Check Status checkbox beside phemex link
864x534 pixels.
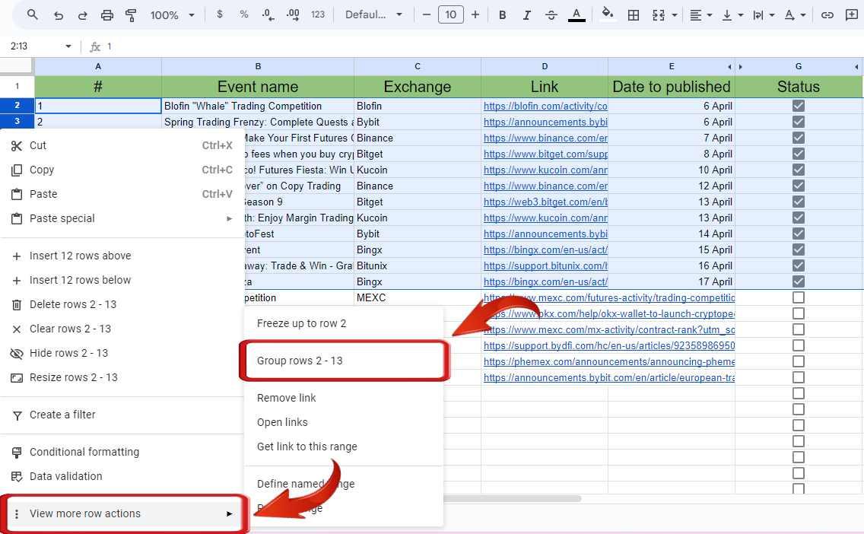click(799, 361)
